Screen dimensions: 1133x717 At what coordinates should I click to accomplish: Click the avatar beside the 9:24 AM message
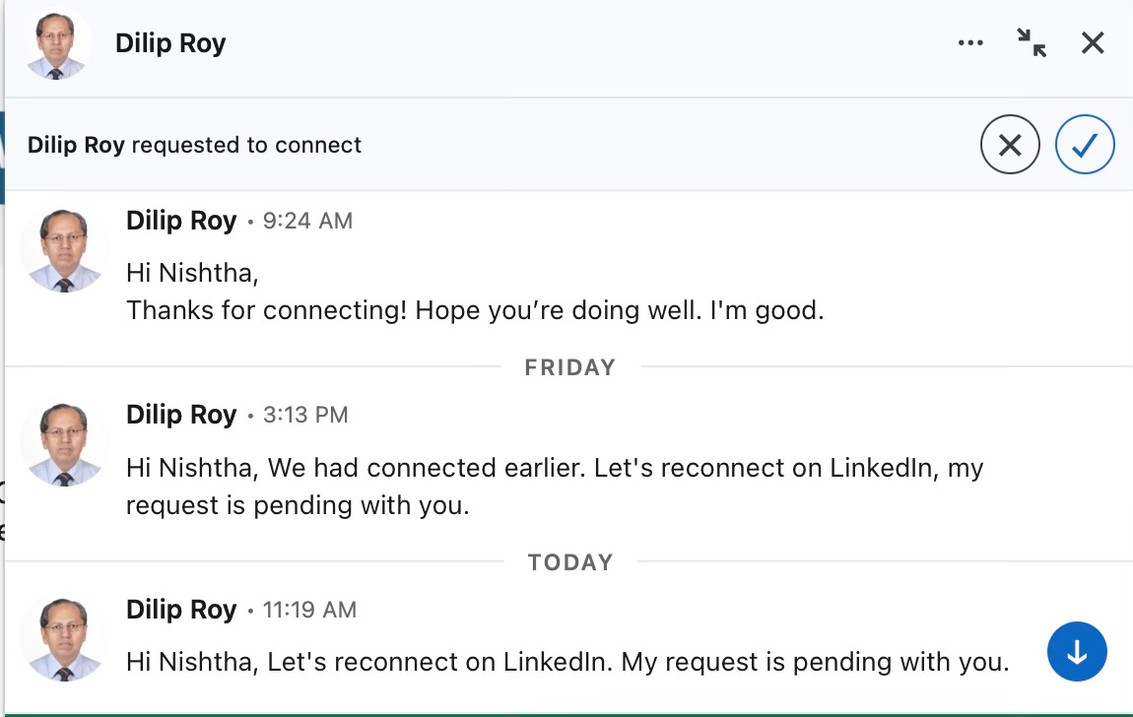(x=64, y=250)
